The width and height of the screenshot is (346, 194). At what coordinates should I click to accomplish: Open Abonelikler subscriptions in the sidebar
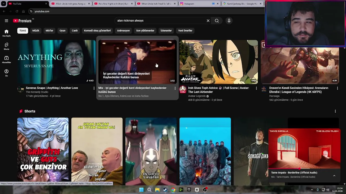6,60
